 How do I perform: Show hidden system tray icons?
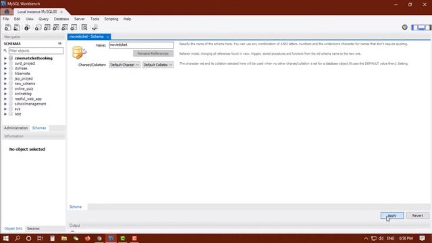[366, 238]
